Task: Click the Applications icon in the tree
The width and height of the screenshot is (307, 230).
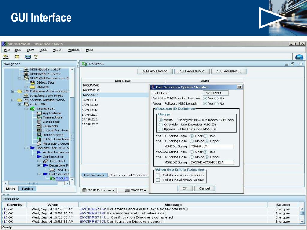Action: point(39,113)
